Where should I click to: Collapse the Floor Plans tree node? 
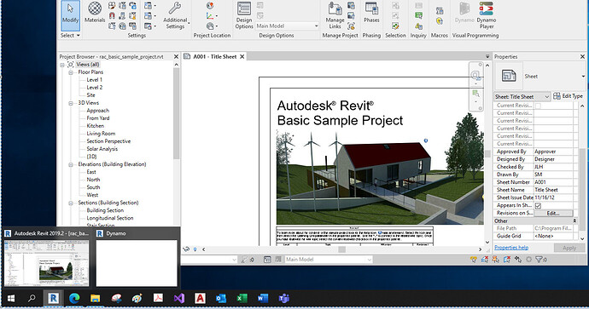(x=71, y=72)
